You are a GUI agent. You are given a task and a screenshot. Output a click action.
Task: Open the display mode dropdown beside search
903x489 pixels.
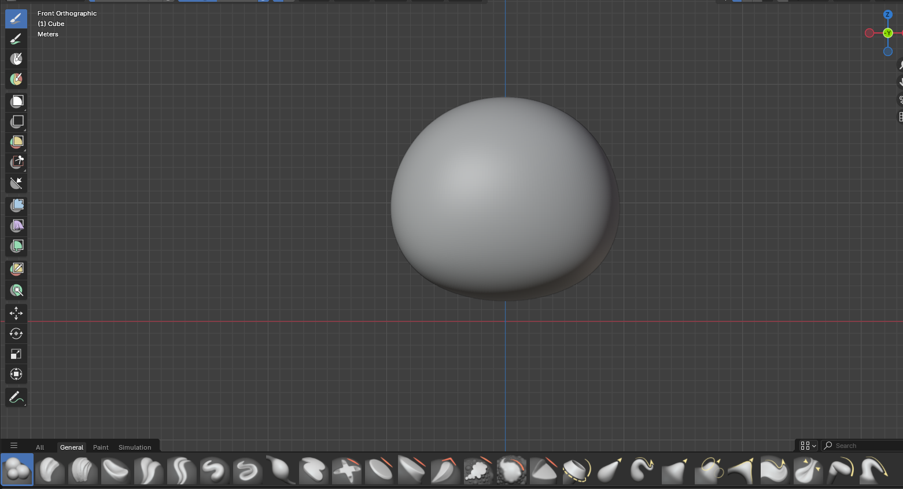pos(806,445)
